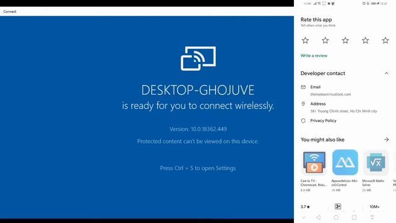Tap the phone status bar battery icon
Screen dimensions: 396x223
(375, 4)
